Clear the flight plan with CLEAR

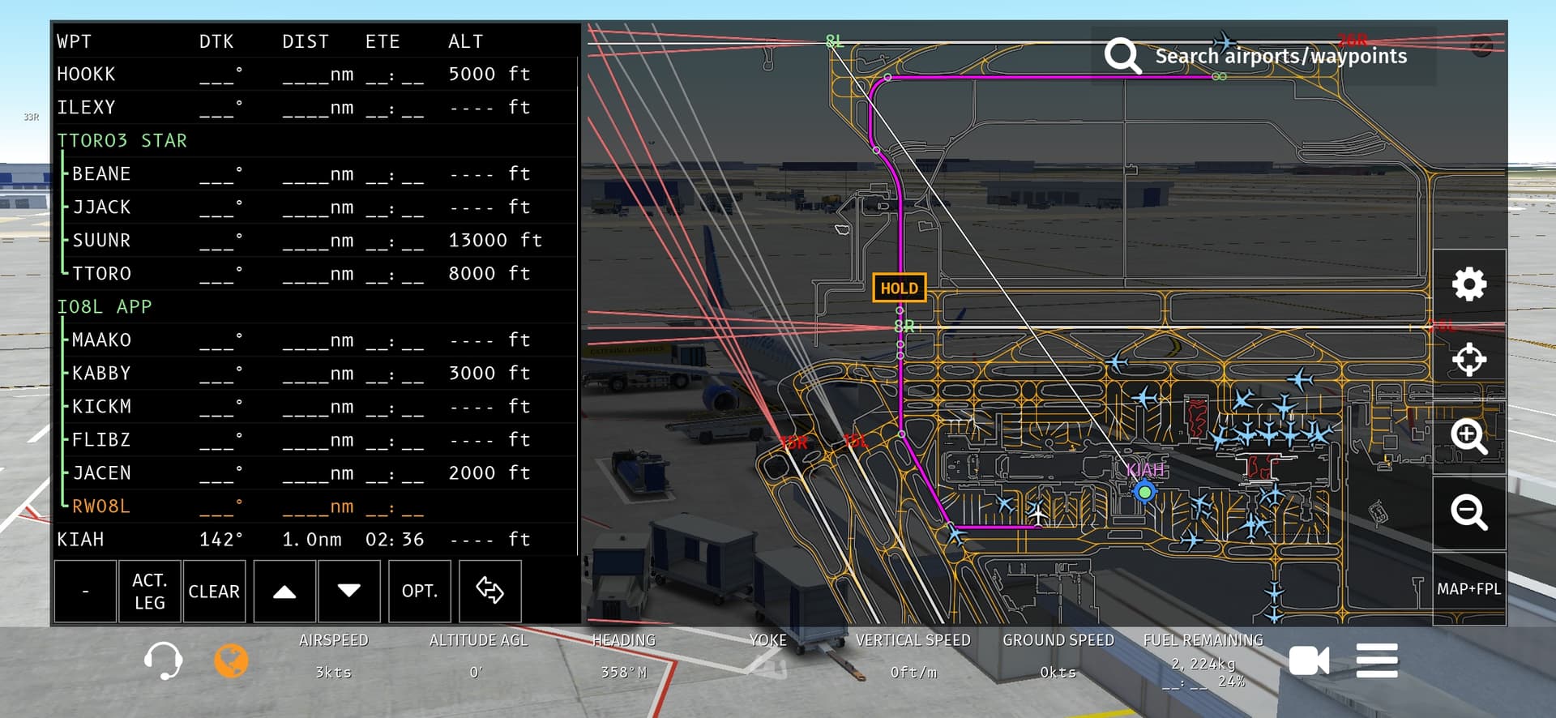coord(214,592)
